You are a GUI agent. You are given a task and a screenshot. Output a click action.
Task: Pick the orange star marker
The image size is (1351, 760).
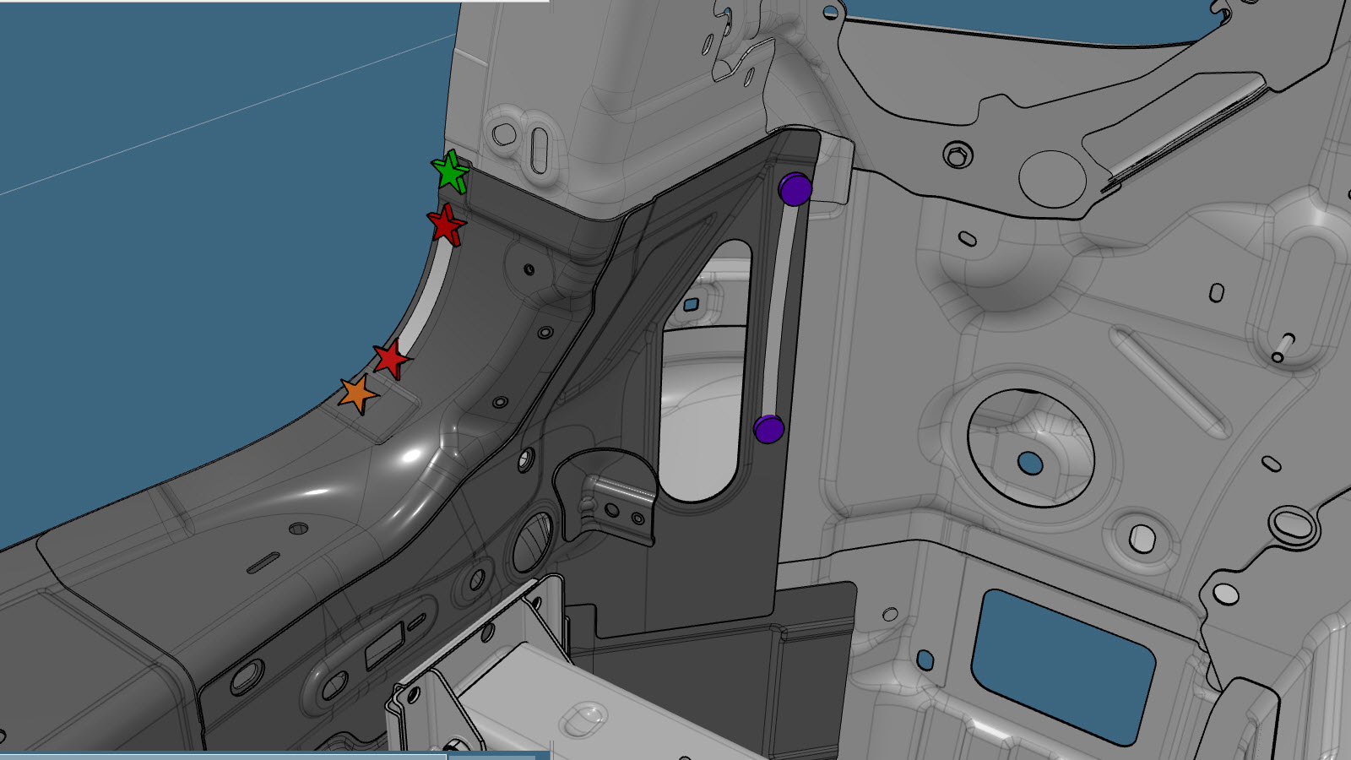coord(358,394)
